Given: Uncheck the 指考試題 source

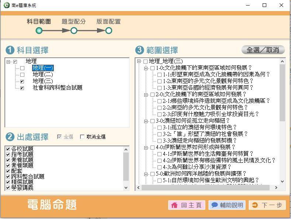Looking at the screenshot, I should tap(8, 154).
